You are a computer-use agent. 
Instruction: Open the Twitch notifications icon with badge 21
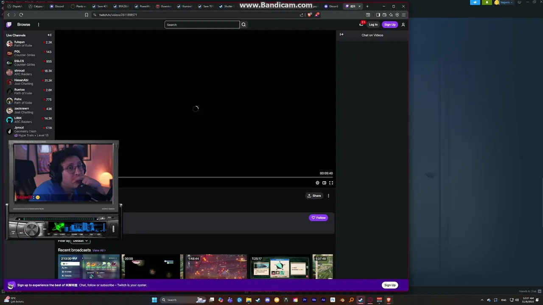click(x=361, y=24)
